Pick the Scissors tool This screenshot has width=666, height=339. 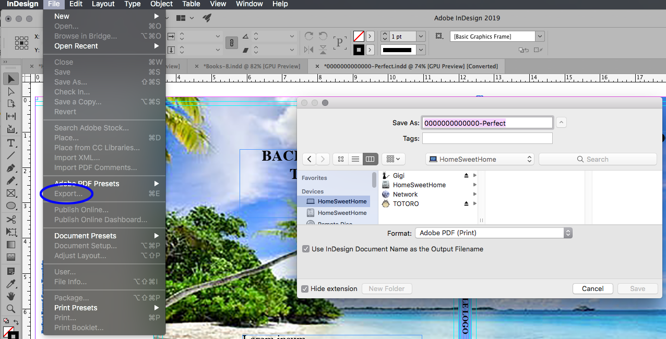[x=11, y=219]
